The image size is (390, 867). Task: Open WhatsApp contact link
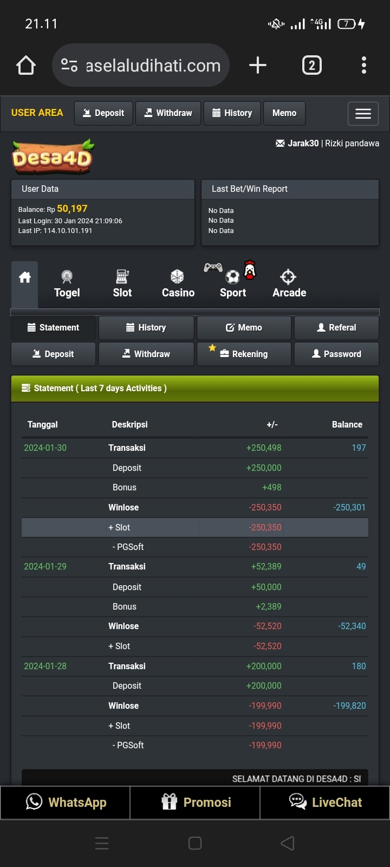[66, 803]
